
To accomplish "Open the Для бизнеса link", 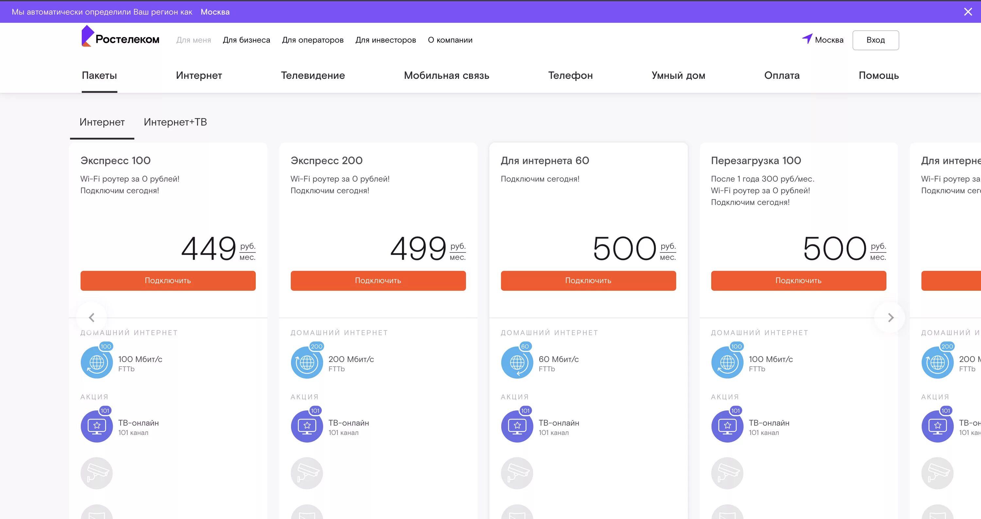I will click(x=246, y=40).
